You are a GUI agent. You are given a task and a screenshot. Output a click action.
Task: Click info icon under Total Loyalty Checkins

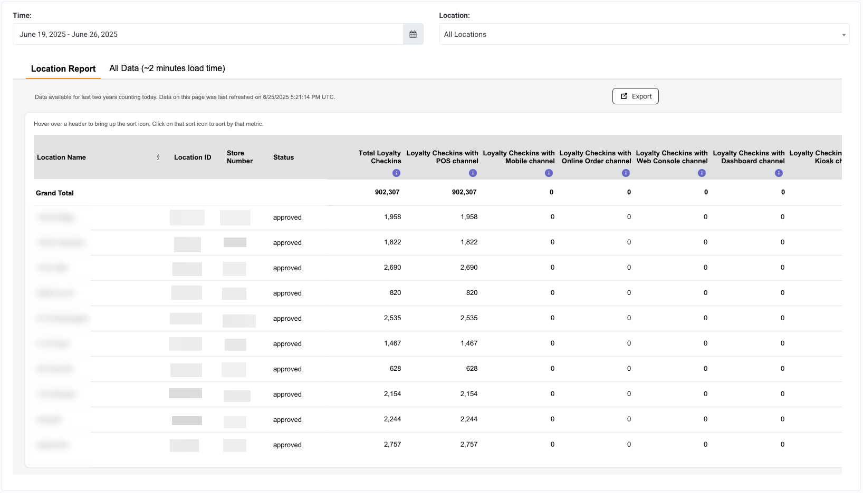point(396,173)
